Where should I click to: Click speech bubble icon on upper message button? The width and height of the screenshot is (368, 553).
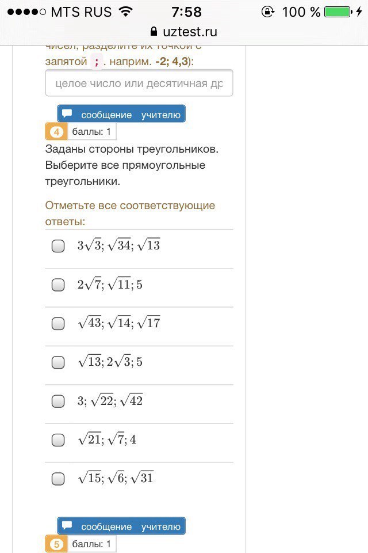[x=68, y=114]
